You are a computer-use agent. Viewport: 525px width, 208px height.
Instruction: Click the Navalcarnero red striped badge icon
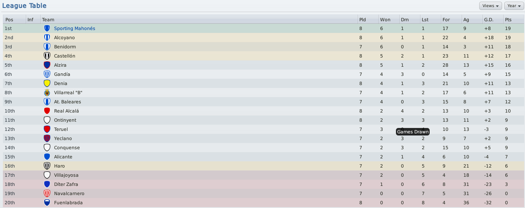pyautogui.click(x=47, y=193)
